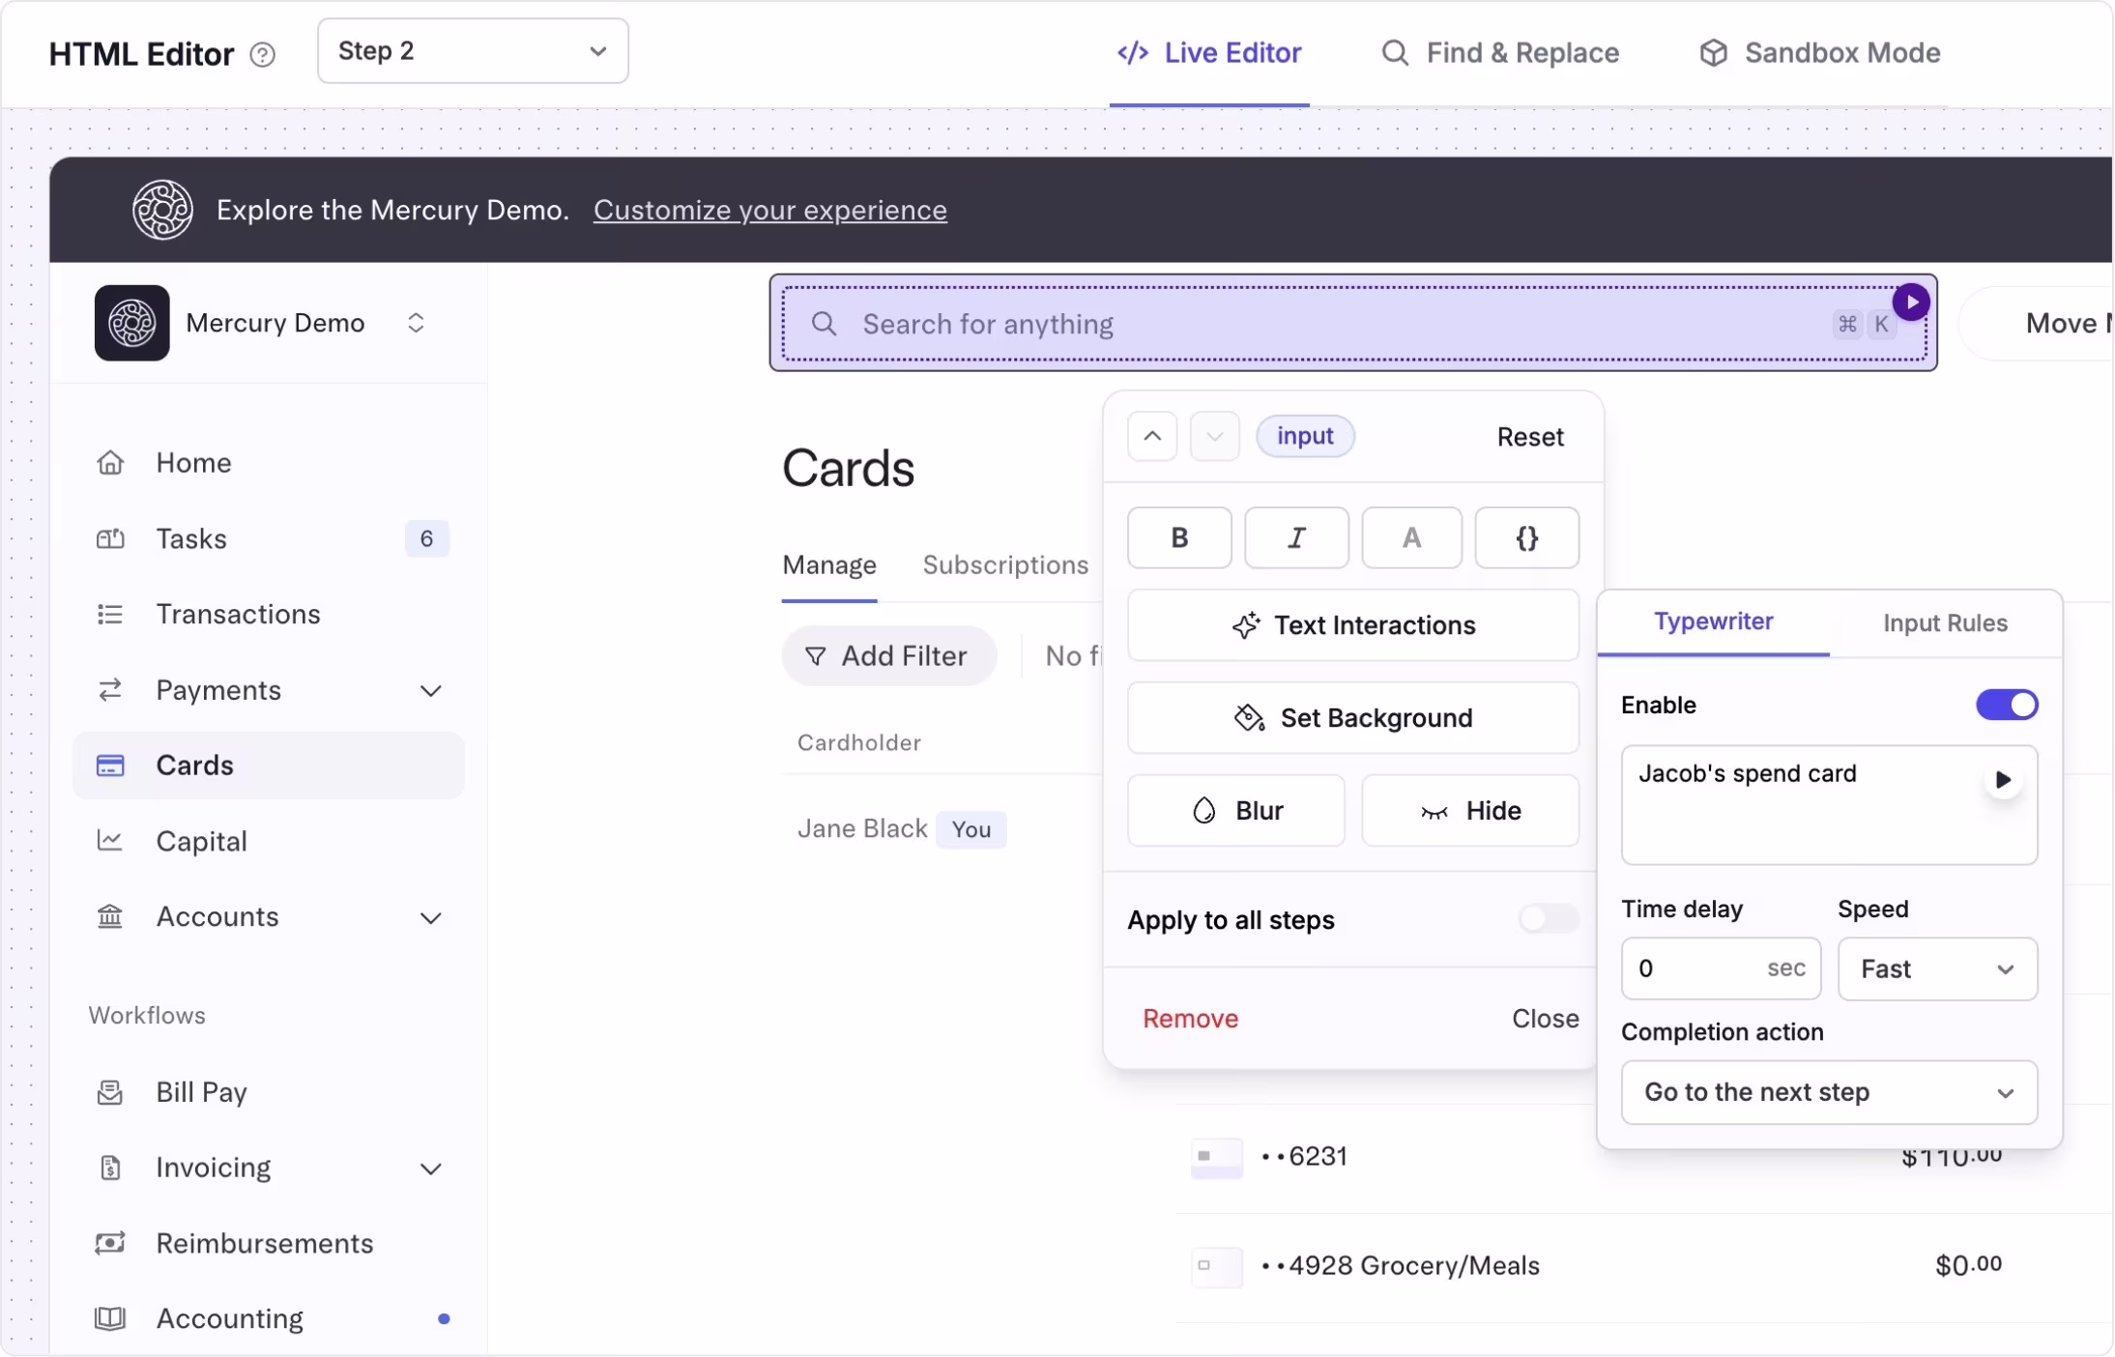Open the Step 2 dropdown
Viewport: 2115px width, 1357px height.
click(x=472, y=51)
